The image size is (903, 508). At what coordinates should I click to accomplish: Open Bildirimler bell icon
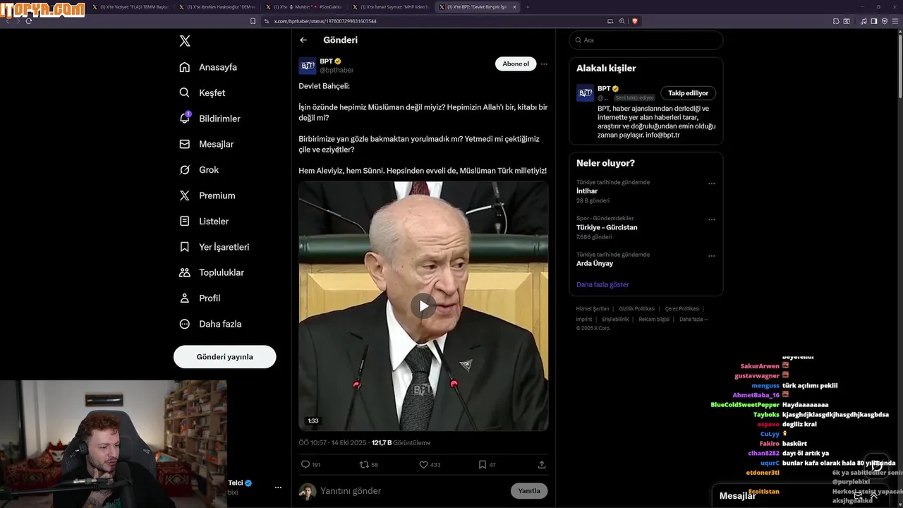coord(185,119)
